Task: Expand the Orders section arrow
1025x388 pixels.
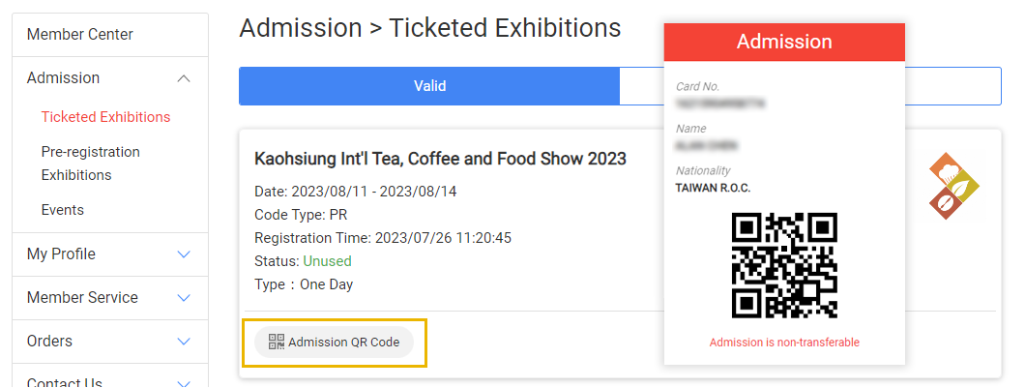Action: click(x=185, y=342)
